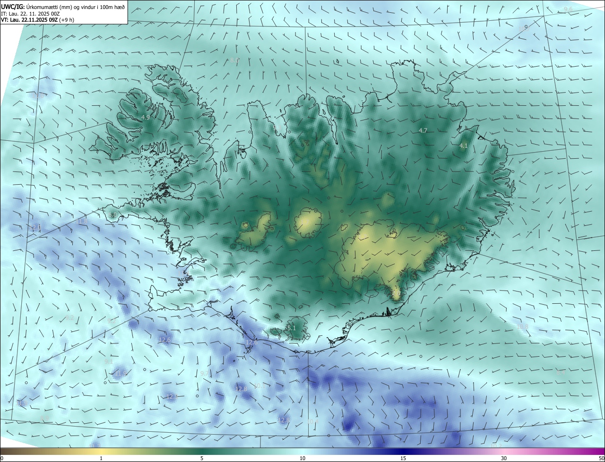Image resolution: width=605 pixels, height=462 pixels.
Task: Click the colour scale tick label 5
Action: 202,458
